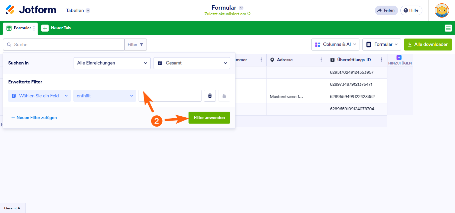Open the hamburger menu in green bar
The image size is (455, 213).
[448, 28]
